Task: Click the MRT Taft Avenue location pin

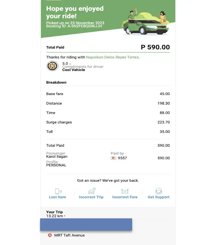Action: [50, 235]
